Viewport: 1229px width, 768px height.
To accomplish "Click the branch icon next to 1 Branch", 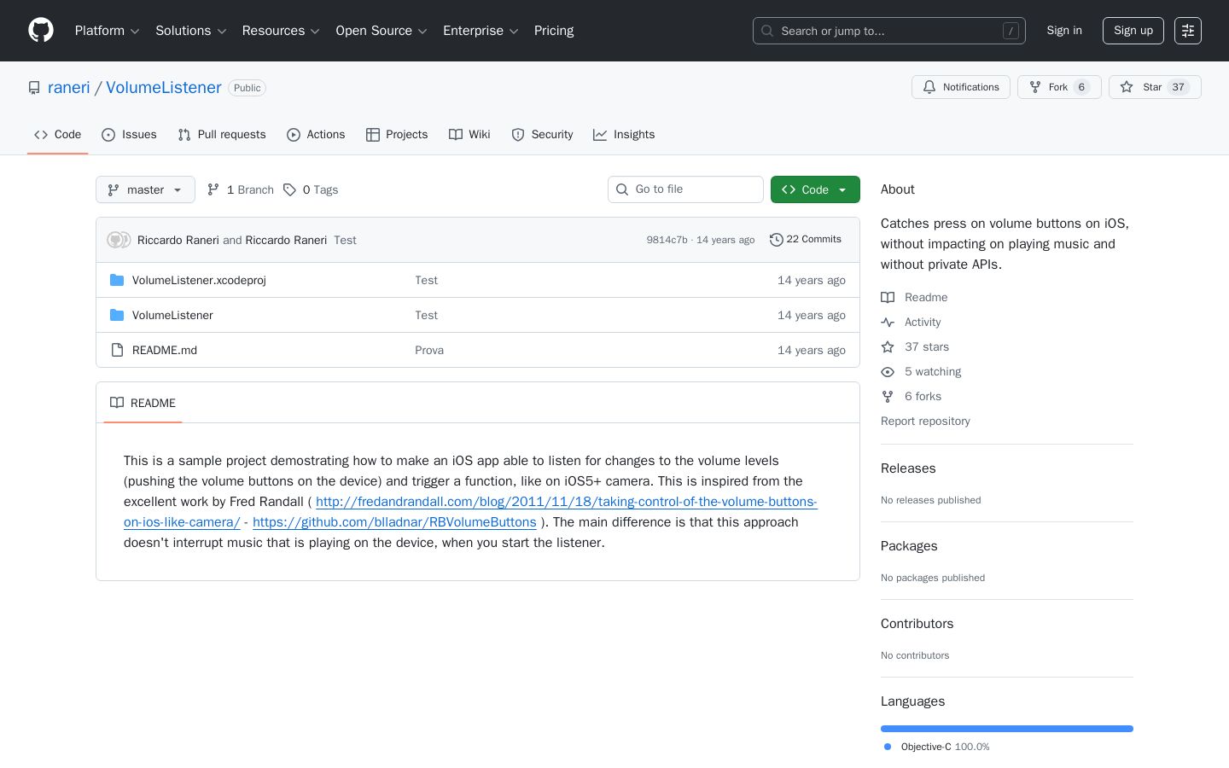I will (213, 189).
